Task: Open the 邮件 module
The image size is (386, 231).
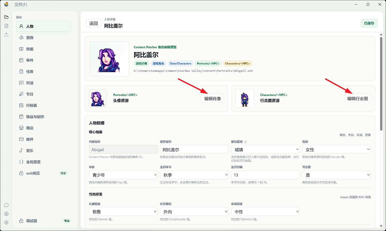Action: (x=43, y=139)
